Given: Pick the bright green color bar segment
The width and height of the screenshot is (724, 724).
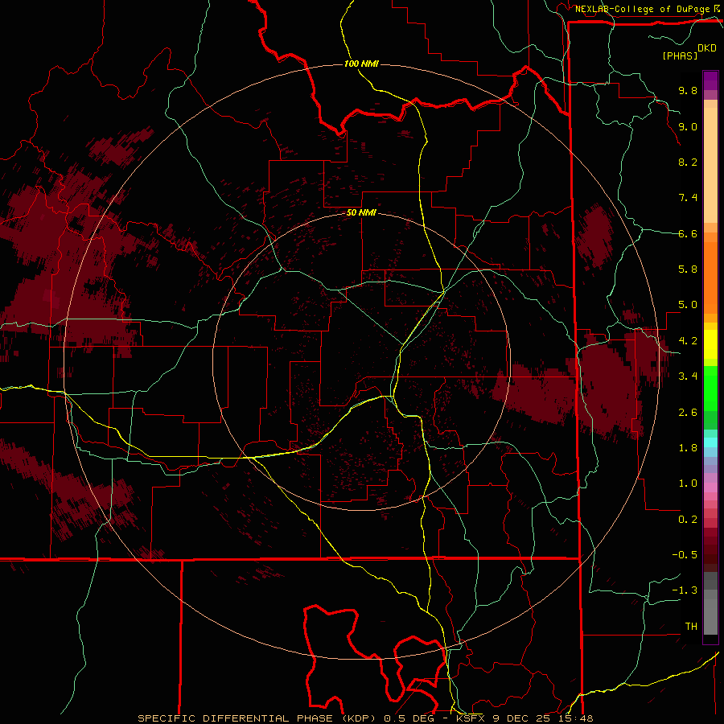Looking at the screenshot, I should [x=710, y=389].
